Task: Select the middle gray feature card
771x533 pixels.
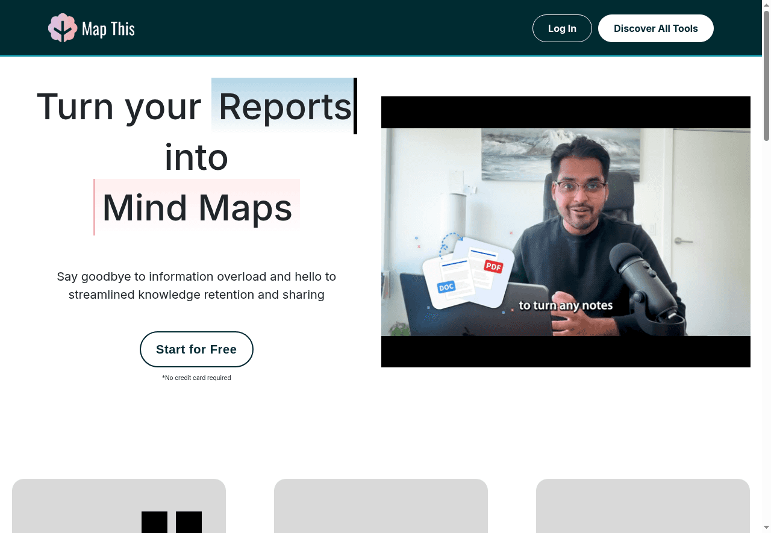Action: [381, 506]
